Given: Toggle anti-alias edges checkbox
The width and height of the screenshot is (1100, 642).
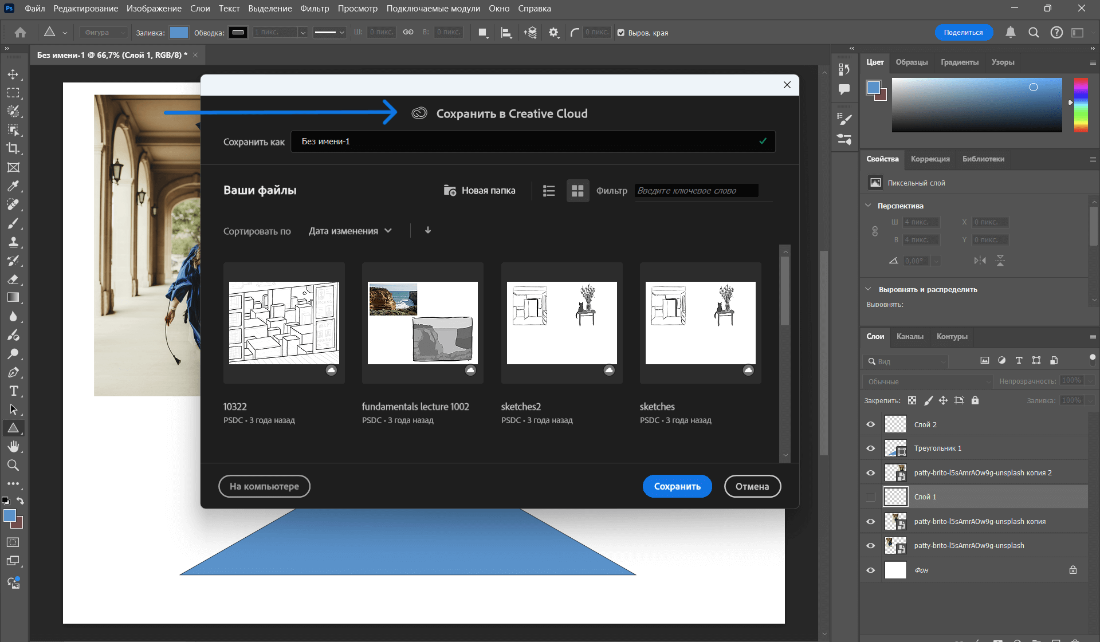Looking at the screenshot, I should pos(621,33).
